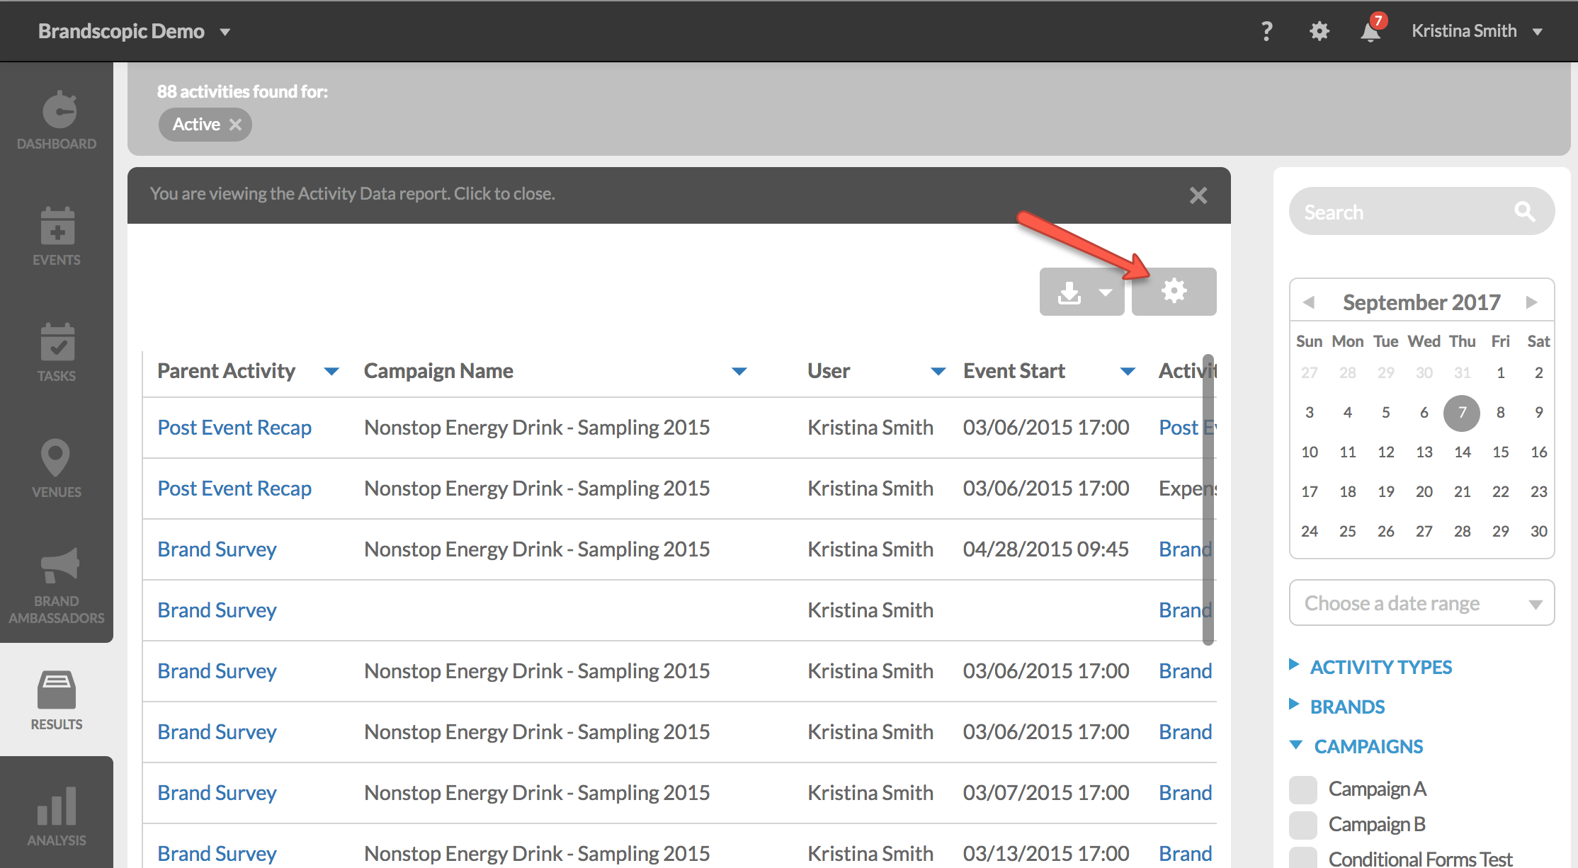Select September 7 in calendar

click(1462, 413)
